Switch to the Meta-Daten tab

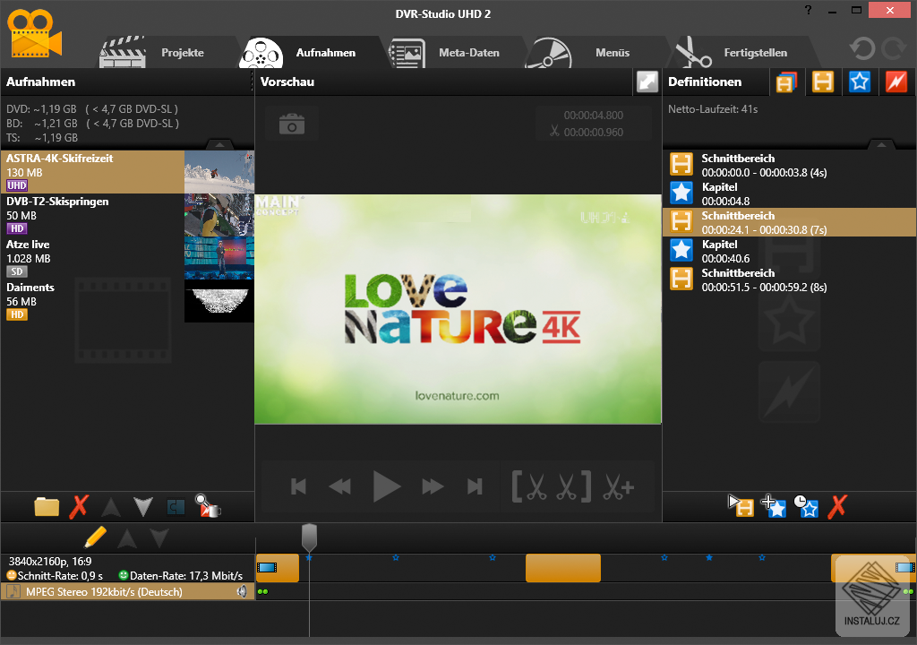point(467,53)
